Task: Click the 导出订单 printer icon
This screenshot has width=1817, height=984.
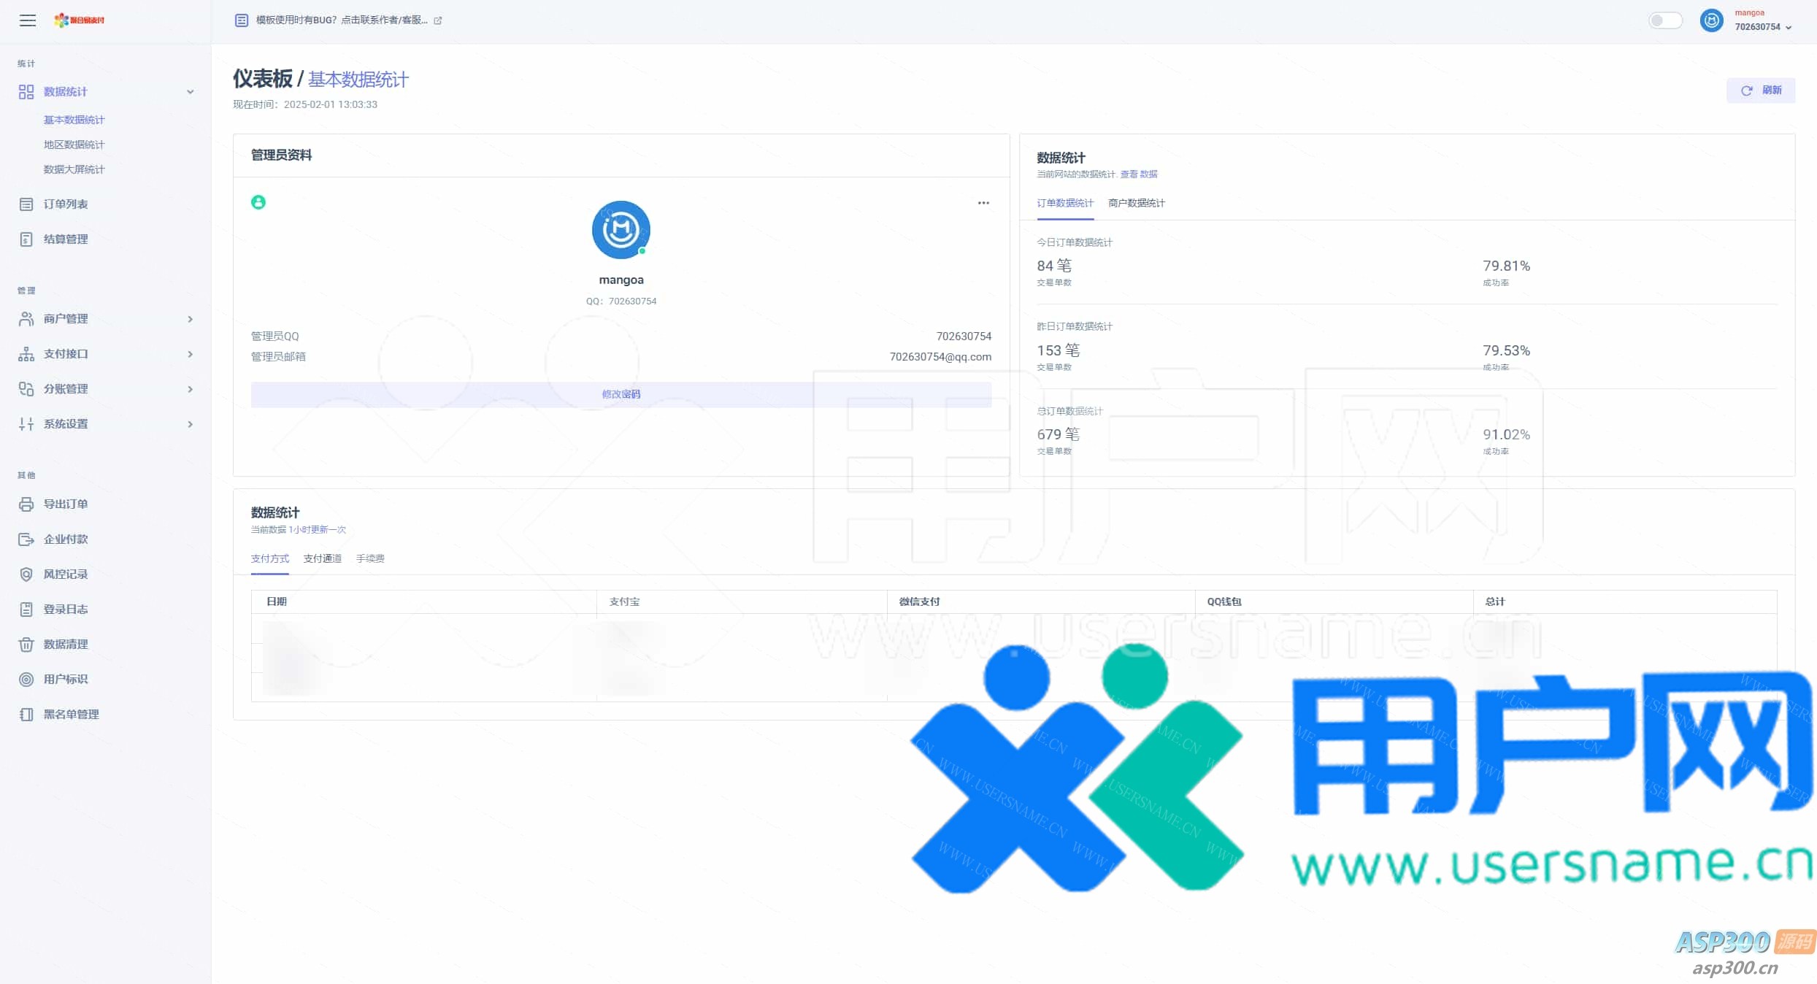Action: coord(26,504)
